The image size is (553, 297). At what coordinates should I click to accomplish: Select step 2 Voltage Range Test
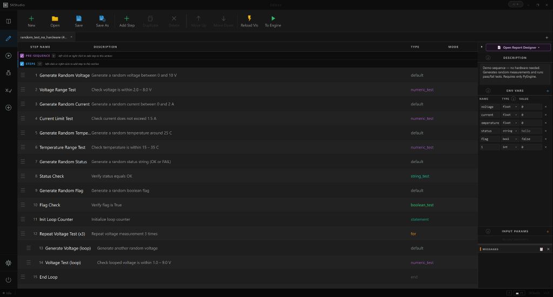[x=247, y=90]
